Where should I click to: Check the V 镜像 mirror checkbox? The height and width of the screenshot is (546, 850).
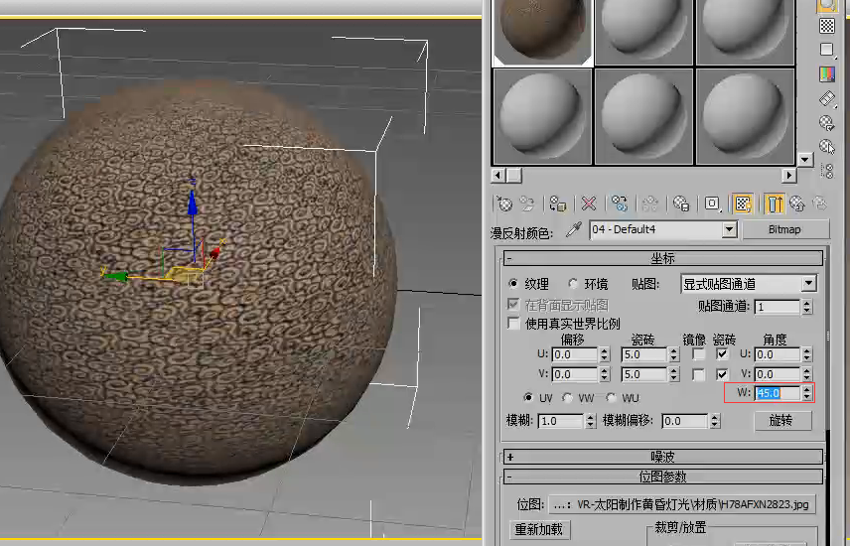point(699,374)
